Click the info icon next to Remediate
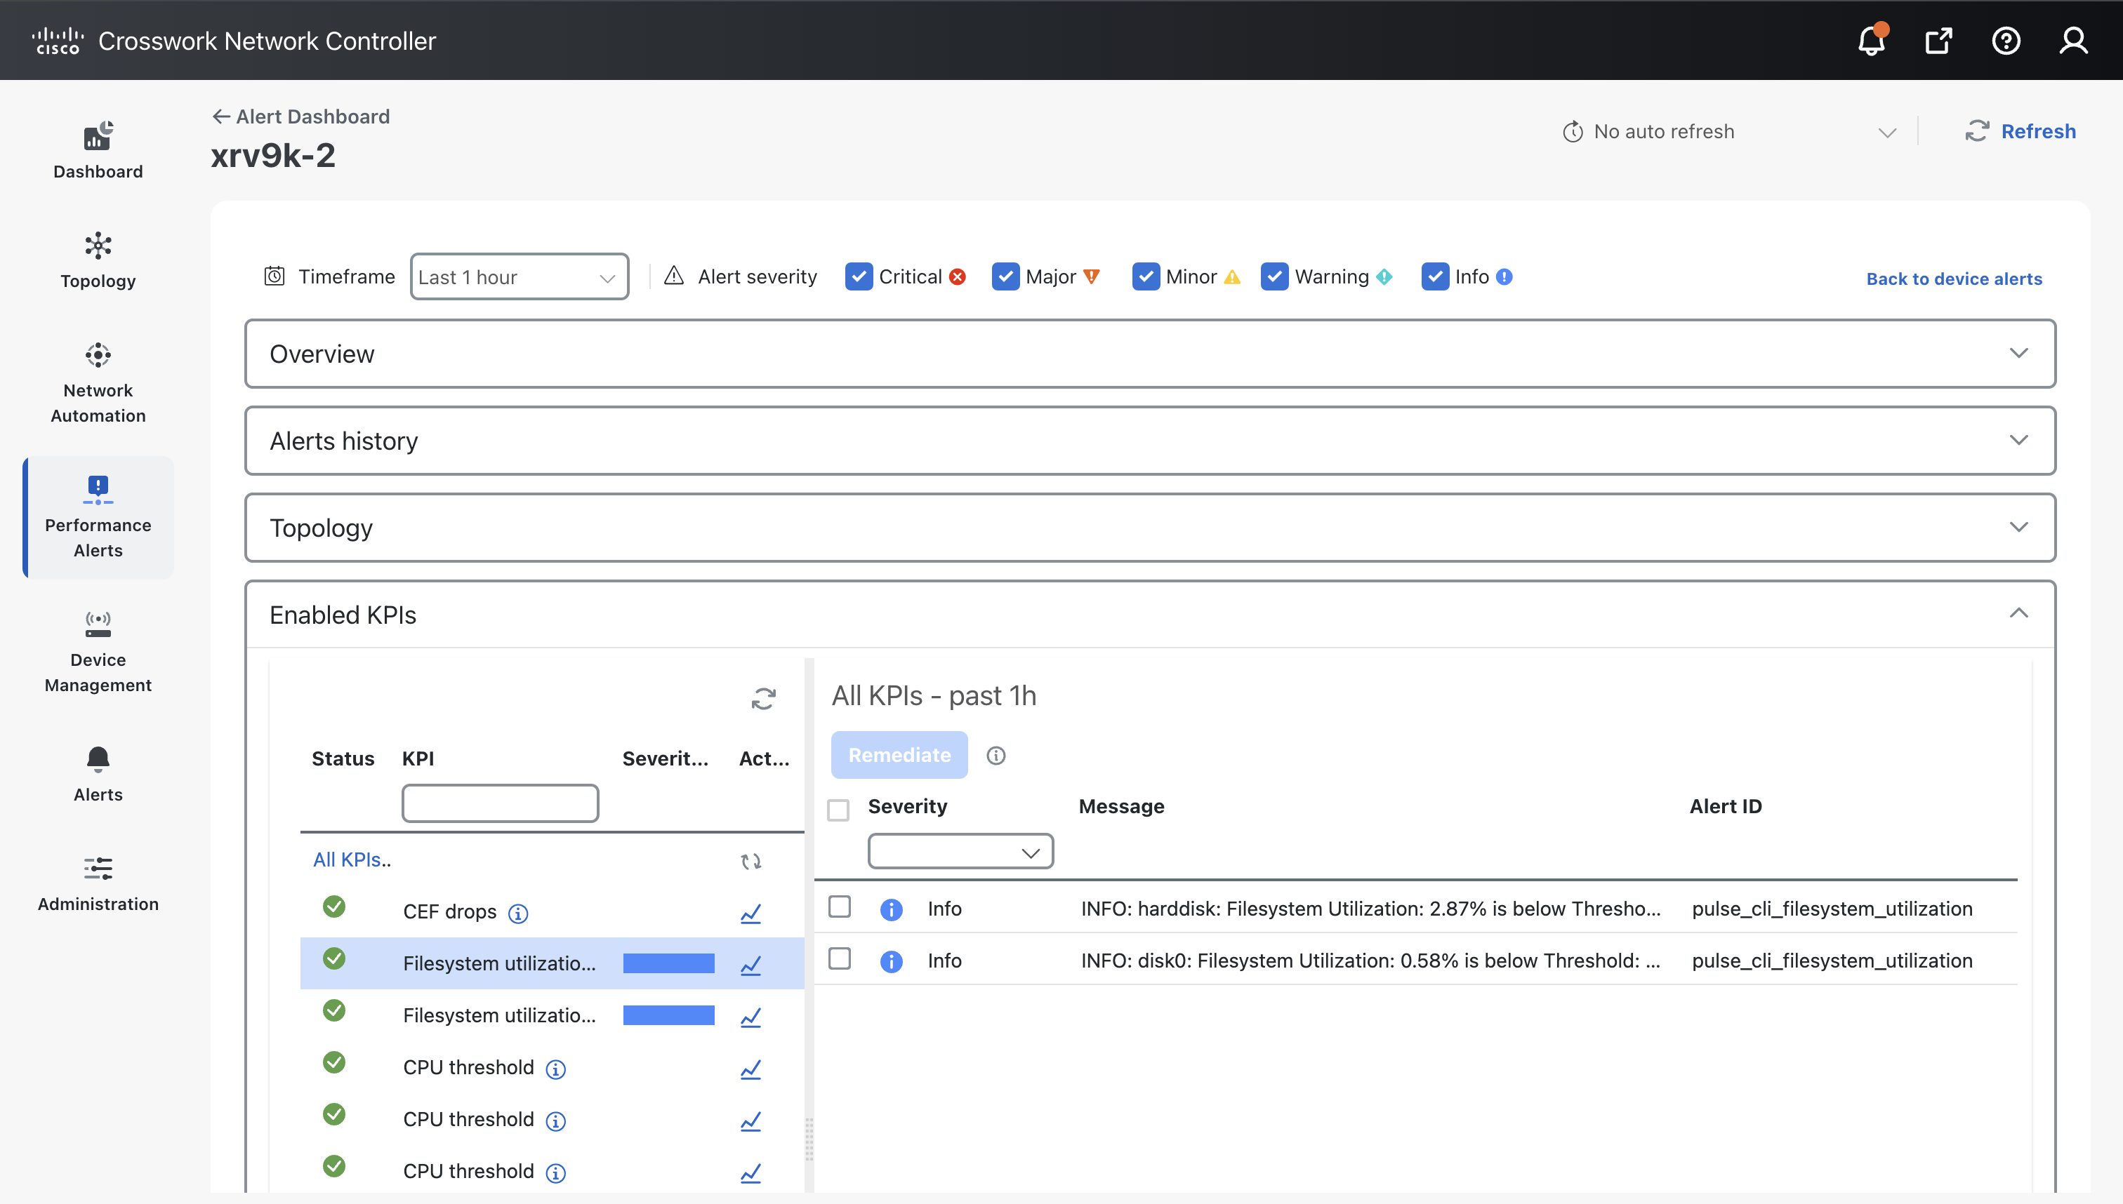This screenshot has height=1204, width=2123. pos(996,755)
